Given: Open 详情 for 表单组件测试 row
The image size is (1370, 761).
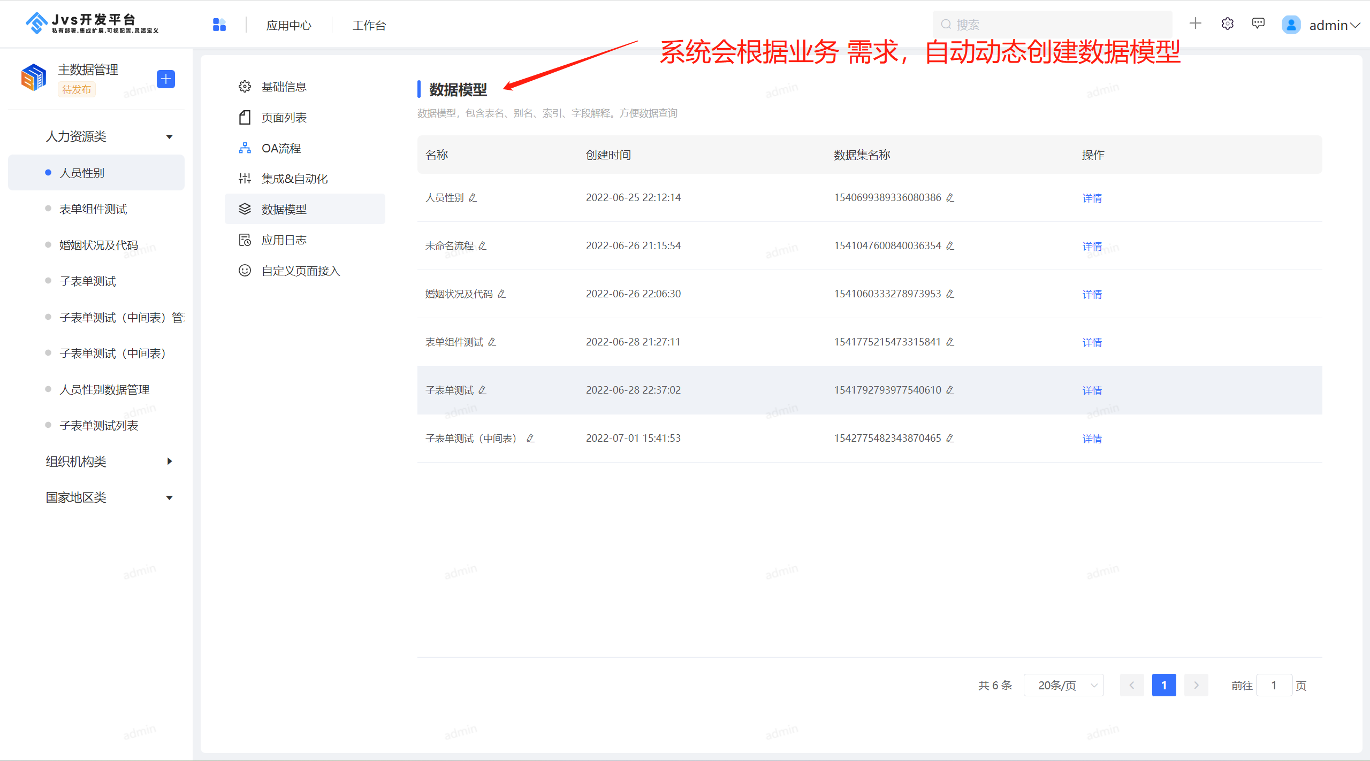Looking at the screenshot, I should pos(1092,343).
